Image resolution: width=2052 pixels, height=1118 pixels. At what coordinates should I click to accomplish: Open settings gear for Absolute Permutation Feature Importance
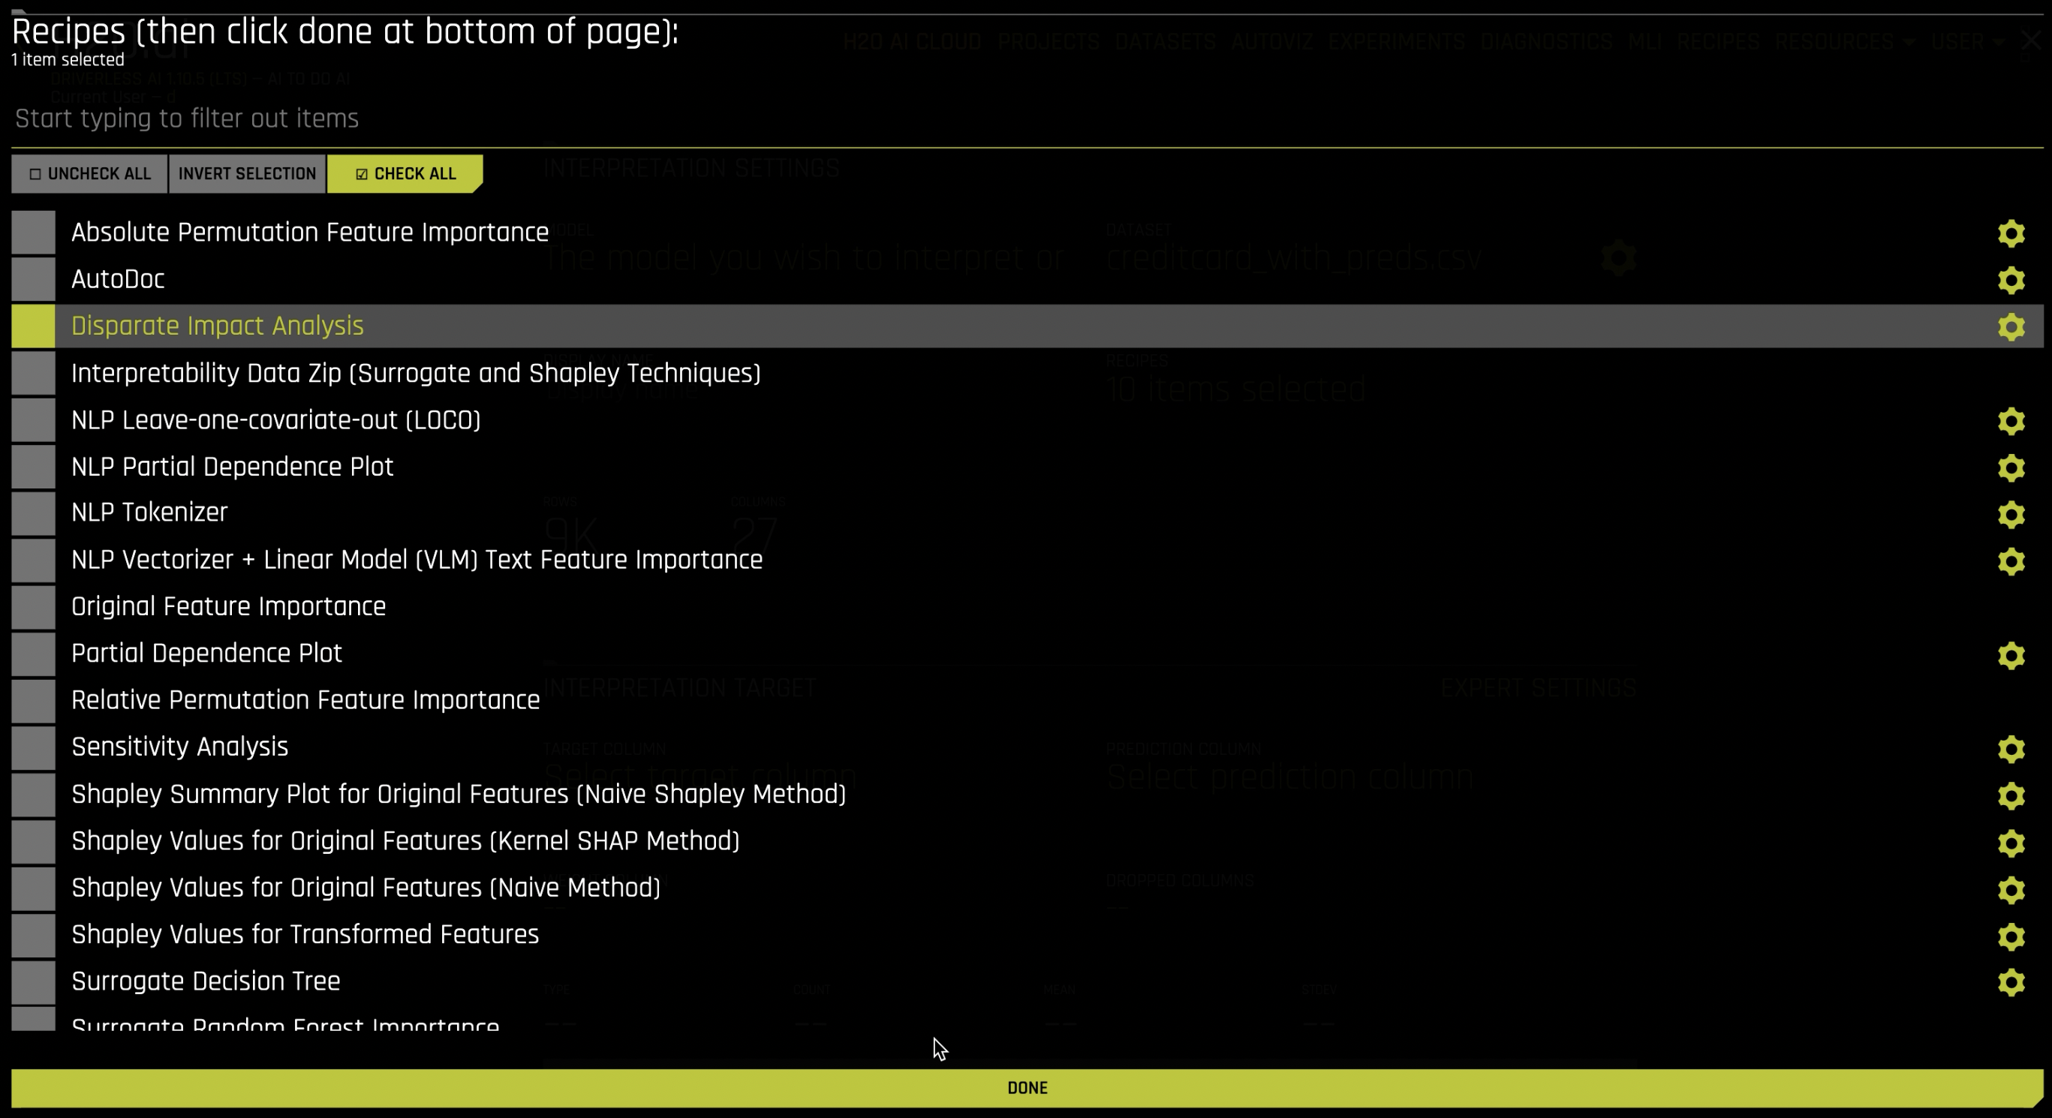point(2011,233)
